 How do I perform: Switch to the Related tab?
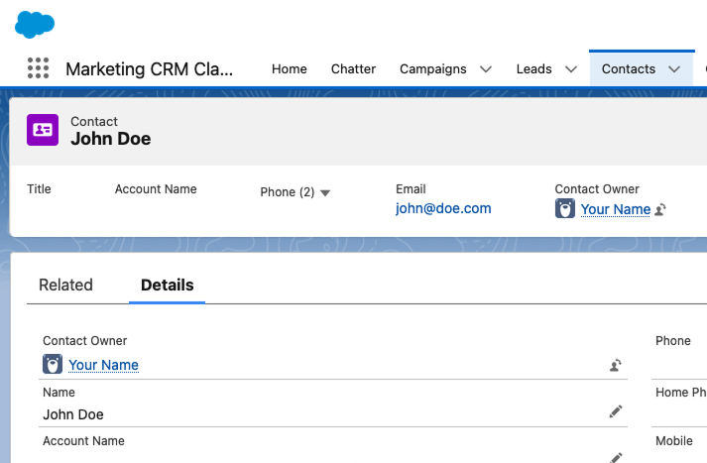65,285
